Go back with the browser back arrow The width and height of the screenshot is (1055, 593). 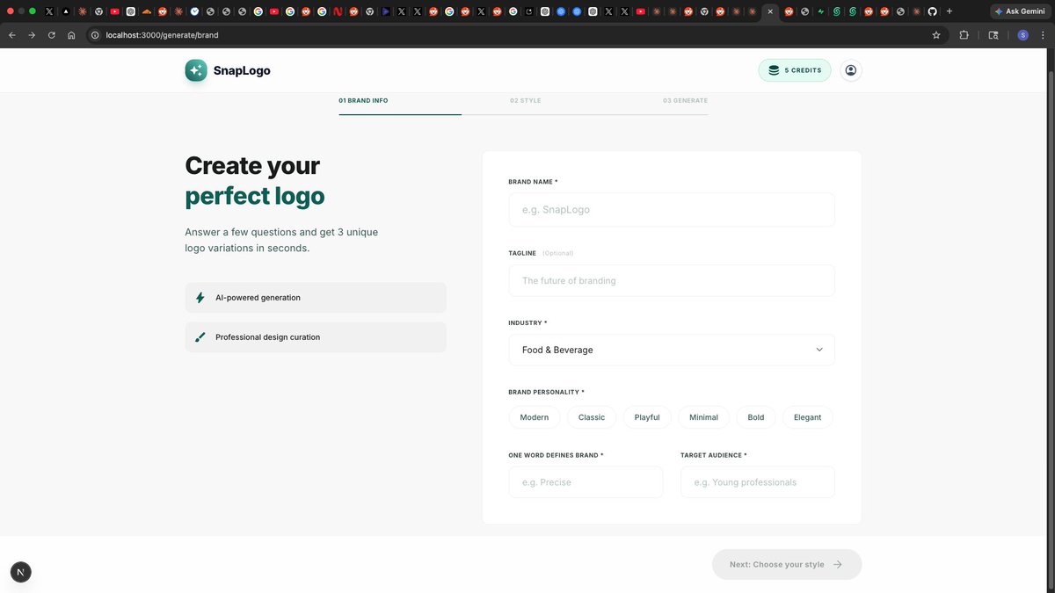(x=11, y=35)
